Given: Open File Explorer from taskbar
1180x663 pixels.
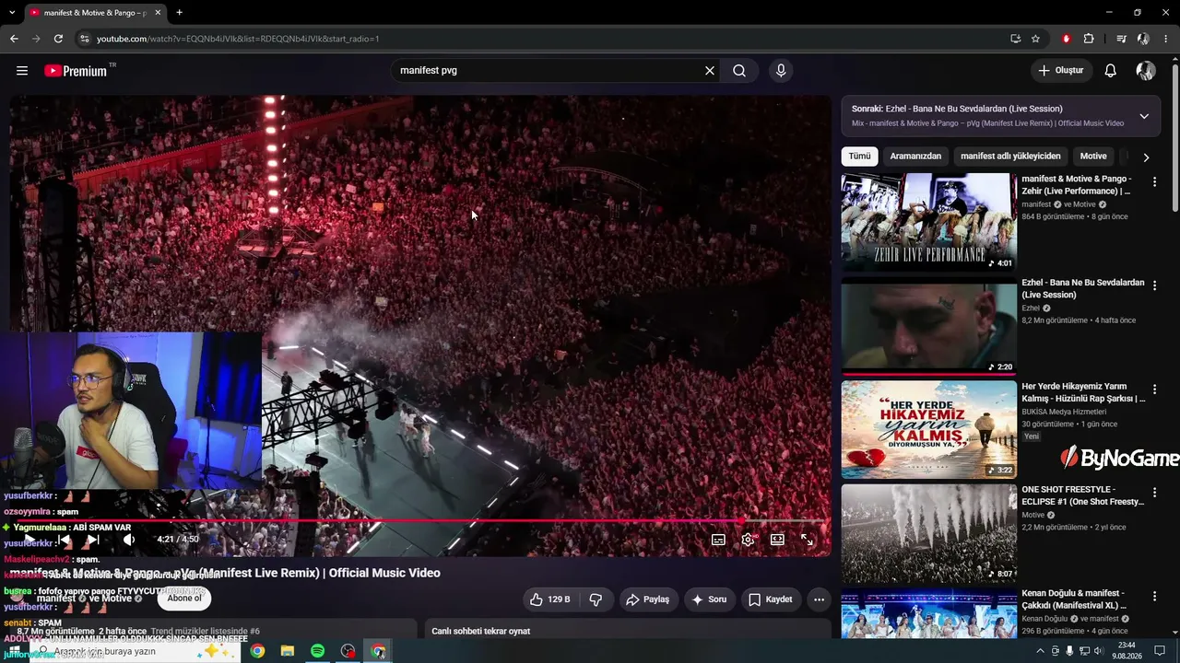Looking at the screenshot, I should point(288,651).
